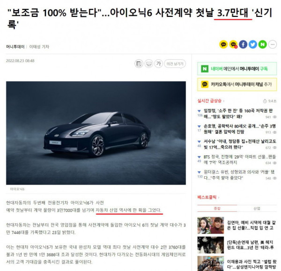Expand 실시간 급상승 section arrow

(224, 101)
